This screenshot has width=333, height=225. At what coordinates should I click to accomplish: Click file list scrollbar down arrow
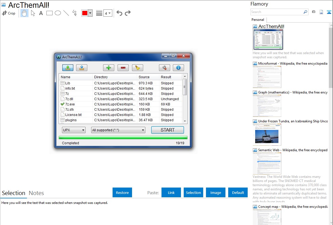pos(185,121)
